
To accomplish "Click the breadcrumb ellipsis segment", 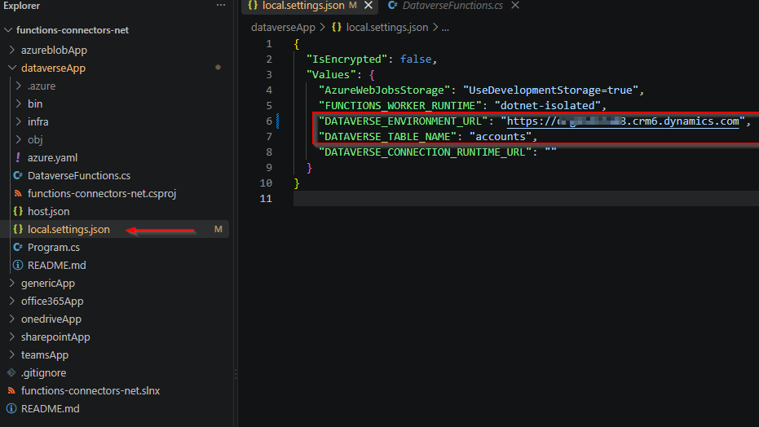I will 445,28.
